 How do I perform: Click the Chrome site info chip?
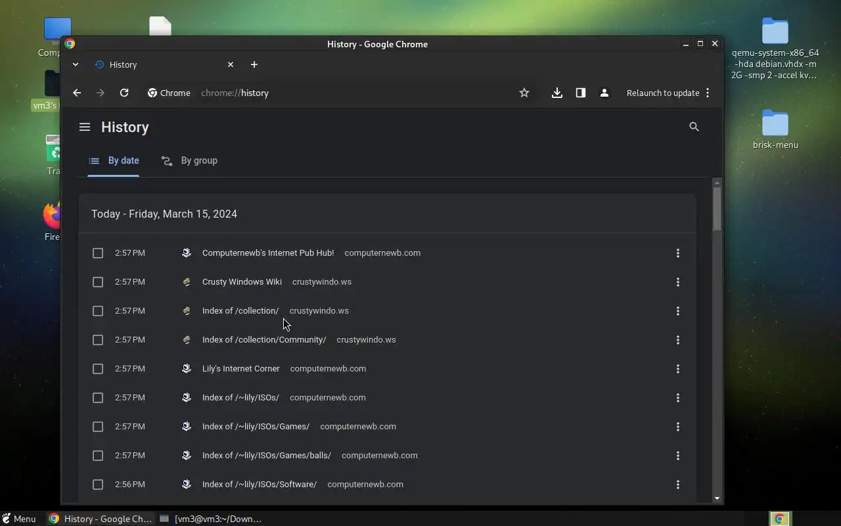point(169,93)
